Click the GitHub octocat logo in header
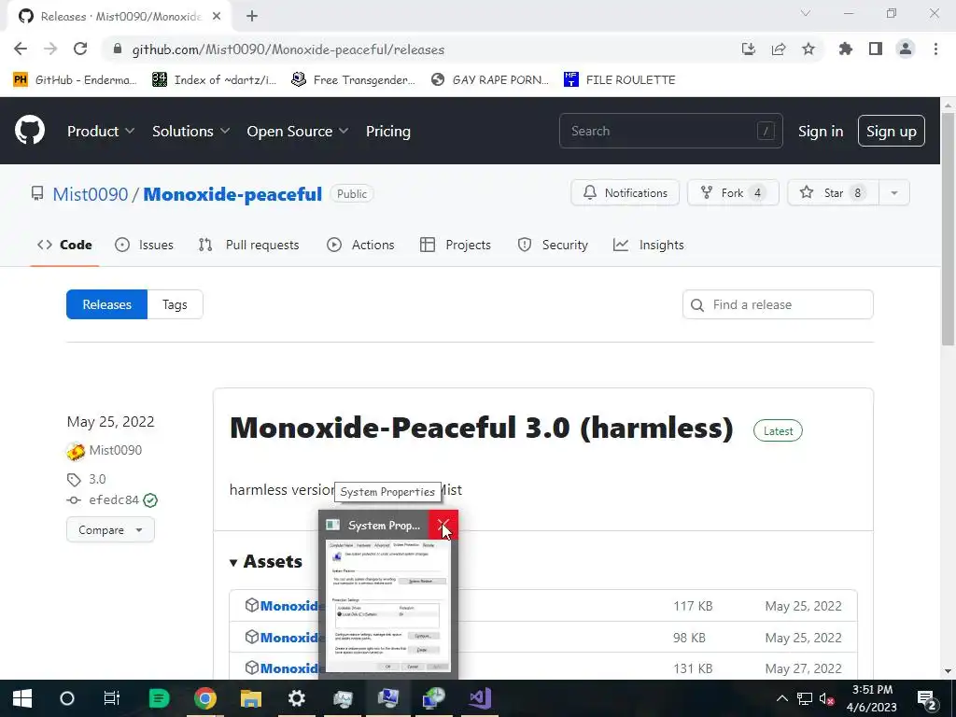This screenshot has width=956, height=717. 30,130
